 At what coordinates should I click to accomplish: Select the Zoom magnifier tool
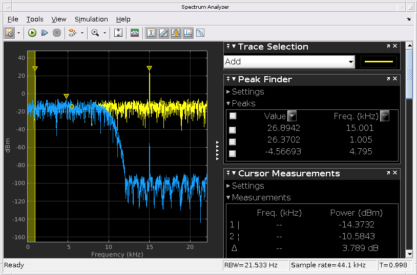[95, 33]
